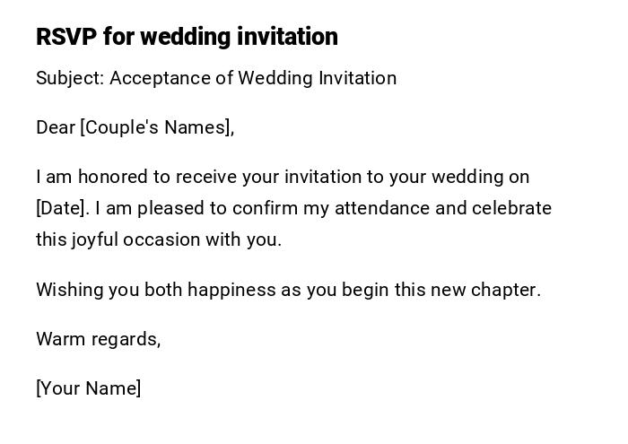Select the "[Your Name]" placeholder
The height and width of the screenshot is (444, 628).
click(88, 388)
